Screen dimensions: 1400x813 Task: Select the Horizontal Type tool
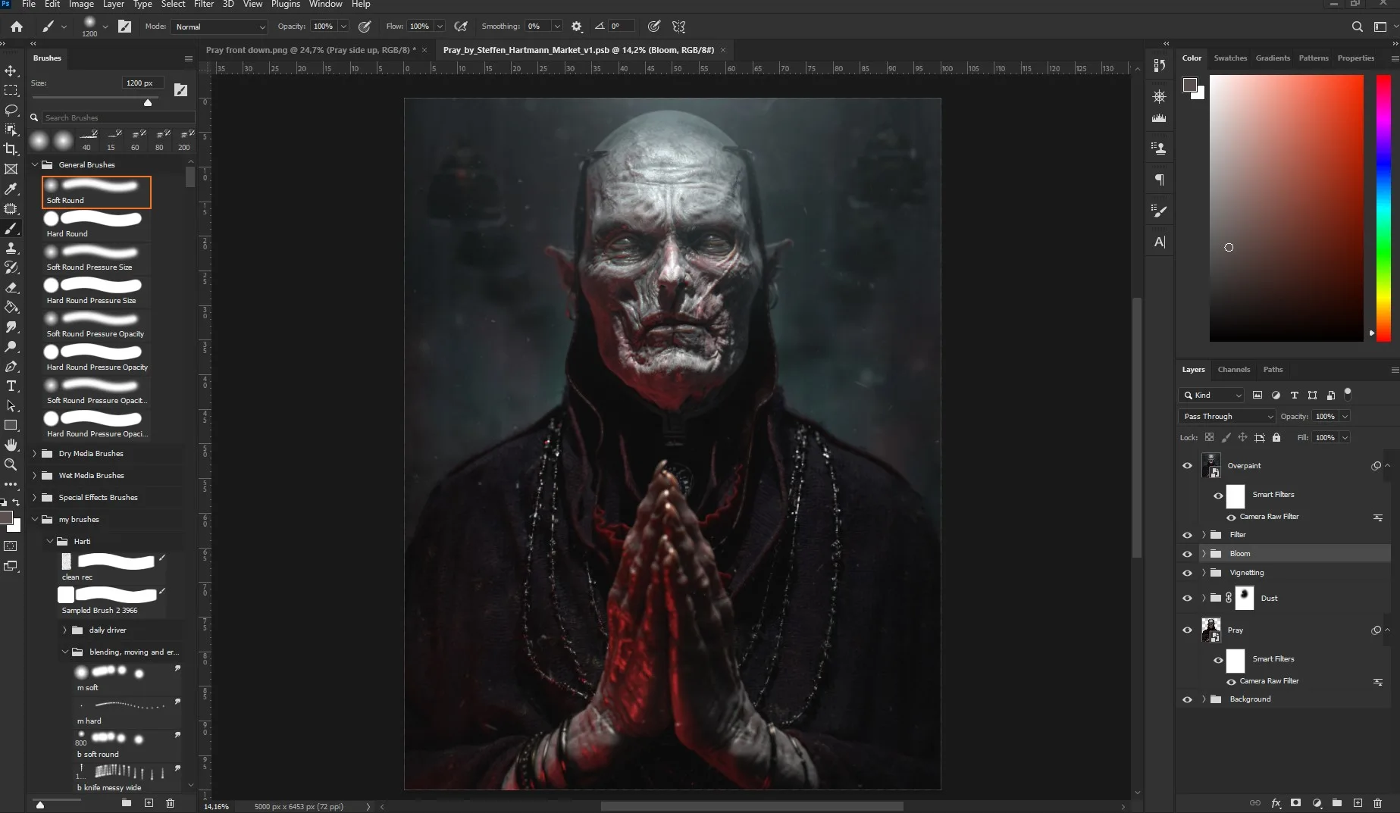point(11,386)
